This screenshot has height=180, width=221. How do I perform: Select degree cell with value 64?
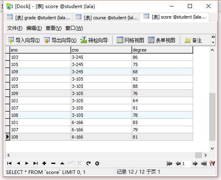point(162,101)
